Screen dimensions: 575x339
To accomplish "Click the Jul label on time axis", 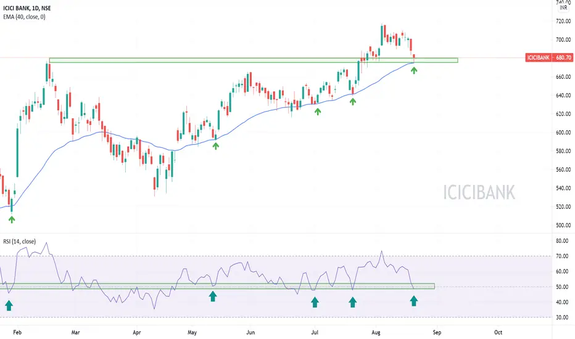I will 315,332.
